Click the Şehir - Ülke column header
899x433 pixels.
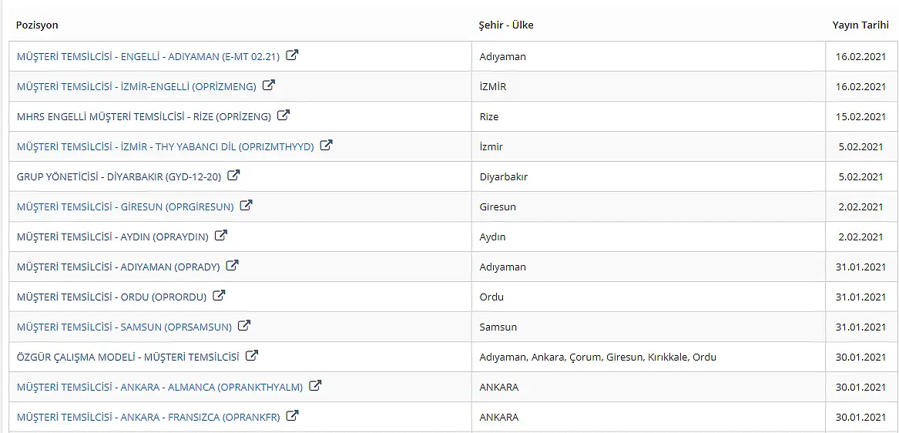507,25
